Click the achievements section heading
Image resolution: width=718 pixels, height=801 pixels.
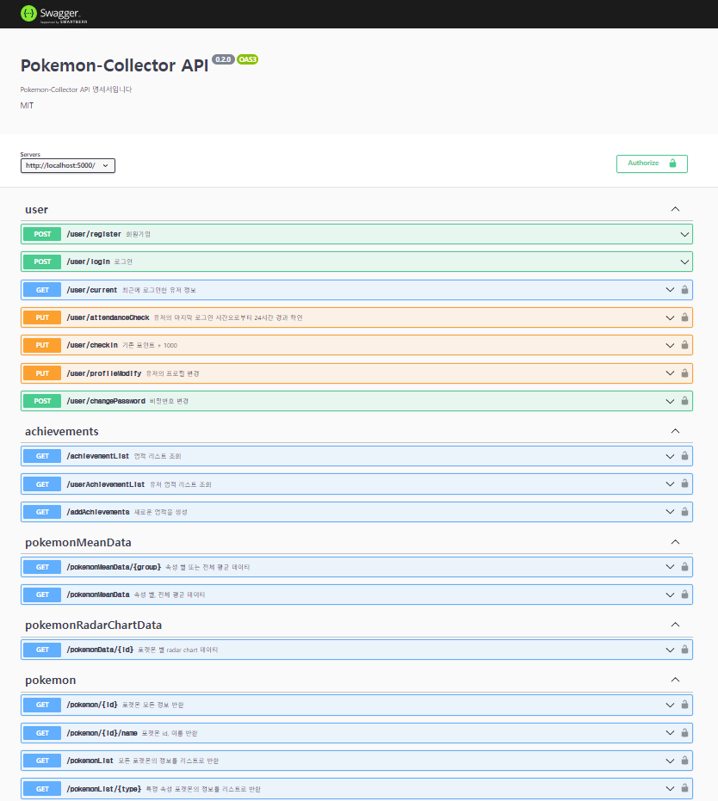[x=62, y=431]
